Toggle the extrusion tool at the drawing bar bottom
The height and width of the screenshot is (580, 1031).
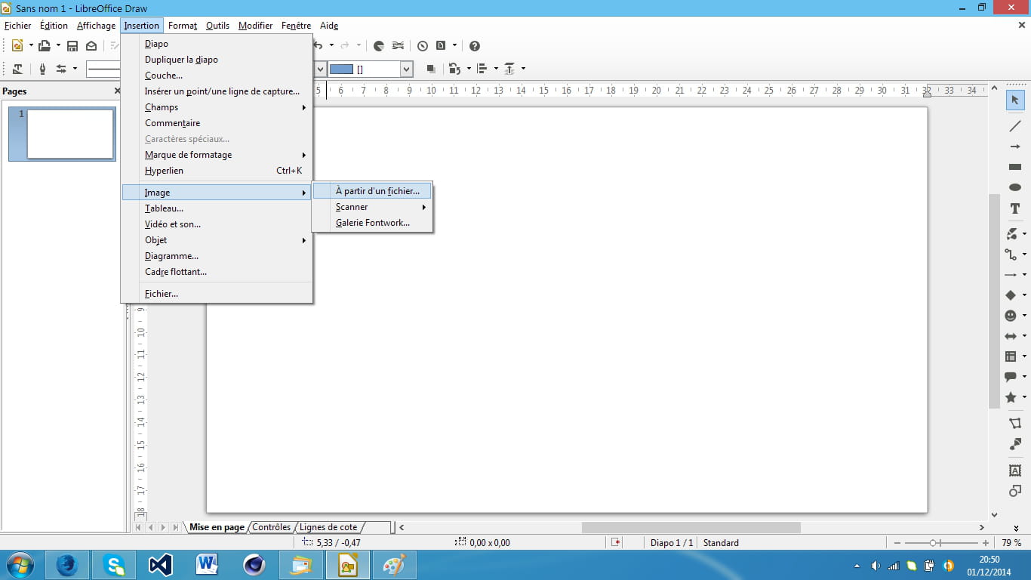pos(1015,491)
